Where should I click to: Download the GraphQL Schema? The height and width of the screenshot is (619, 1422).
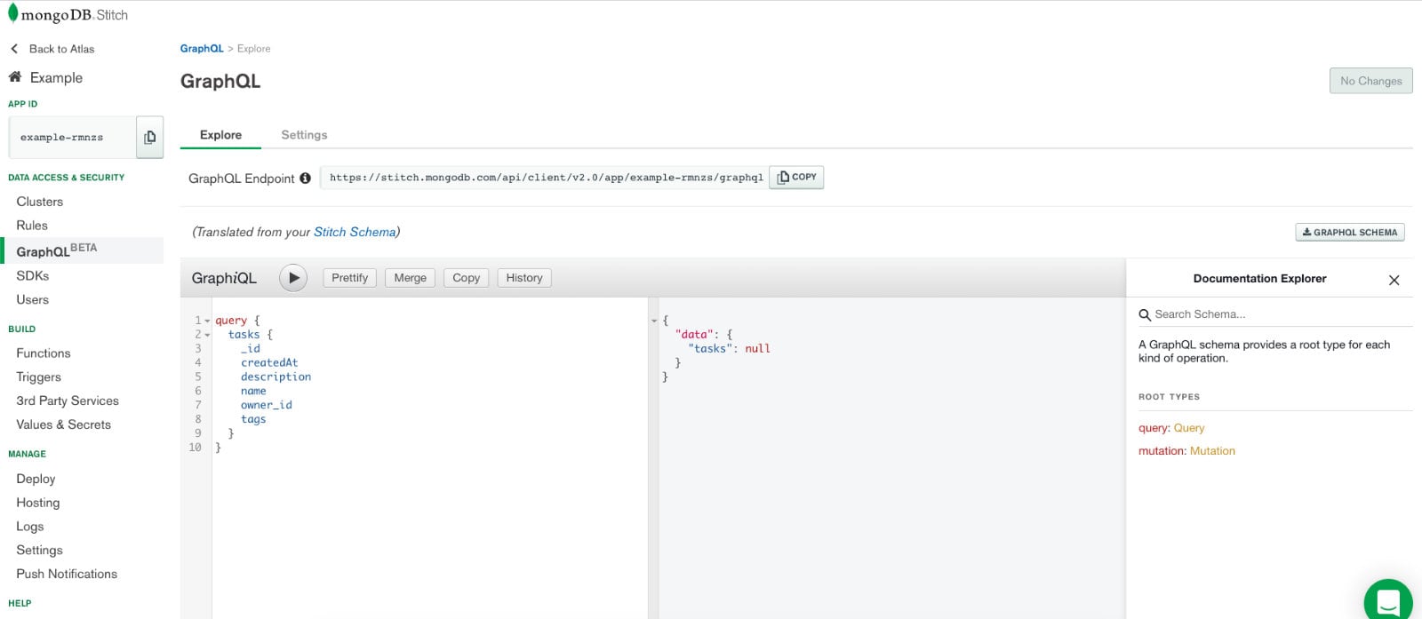point(1350,233)
